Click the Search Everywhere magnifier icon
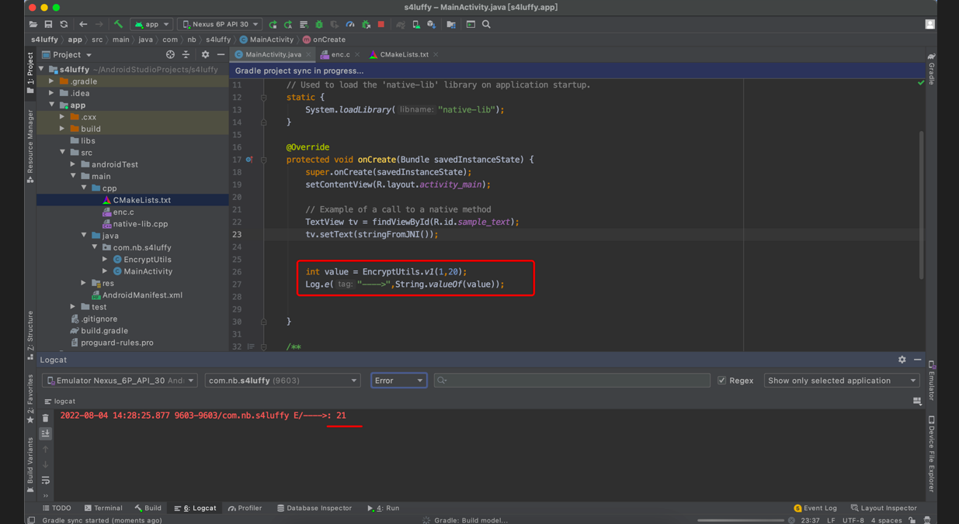Image resolution: width=959 pixels, height=524 pixels. click(486, 25)
